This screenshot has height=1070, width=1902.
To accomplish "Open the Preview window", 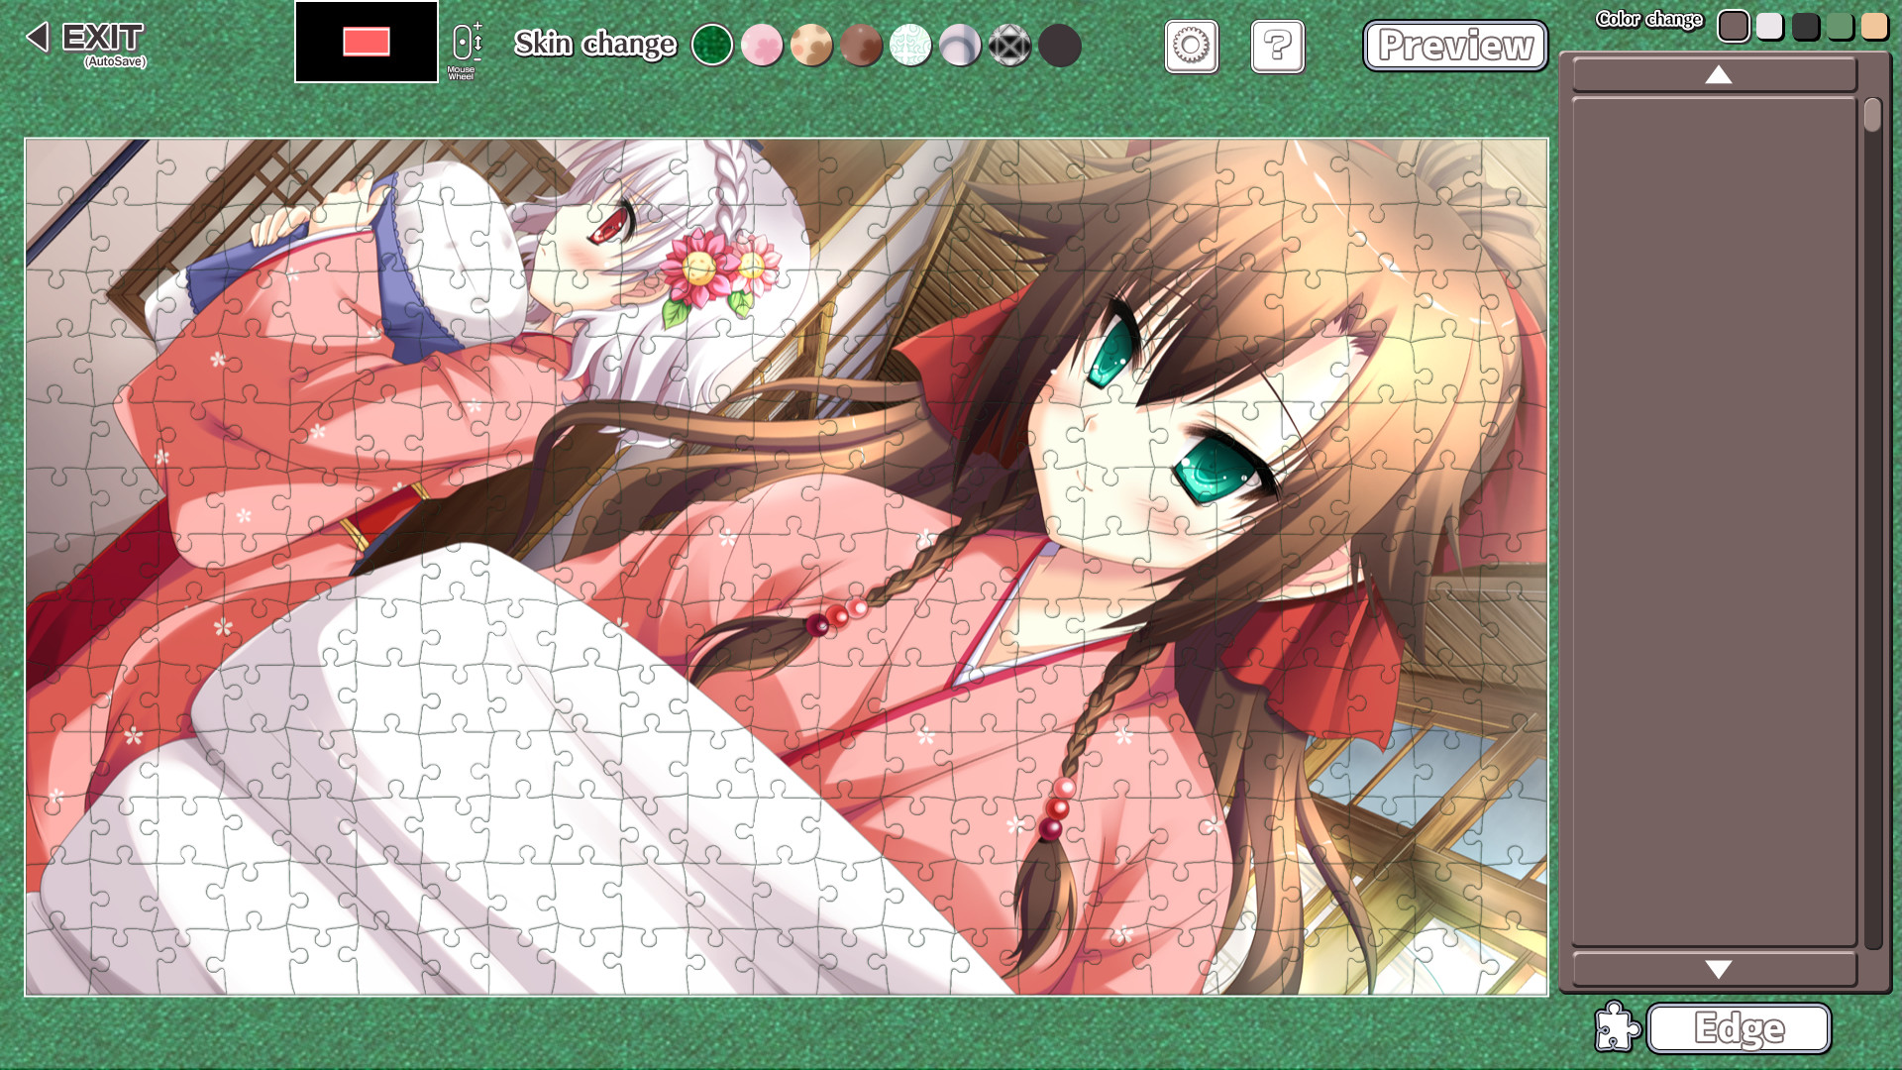I will [x=1454, y=46].
